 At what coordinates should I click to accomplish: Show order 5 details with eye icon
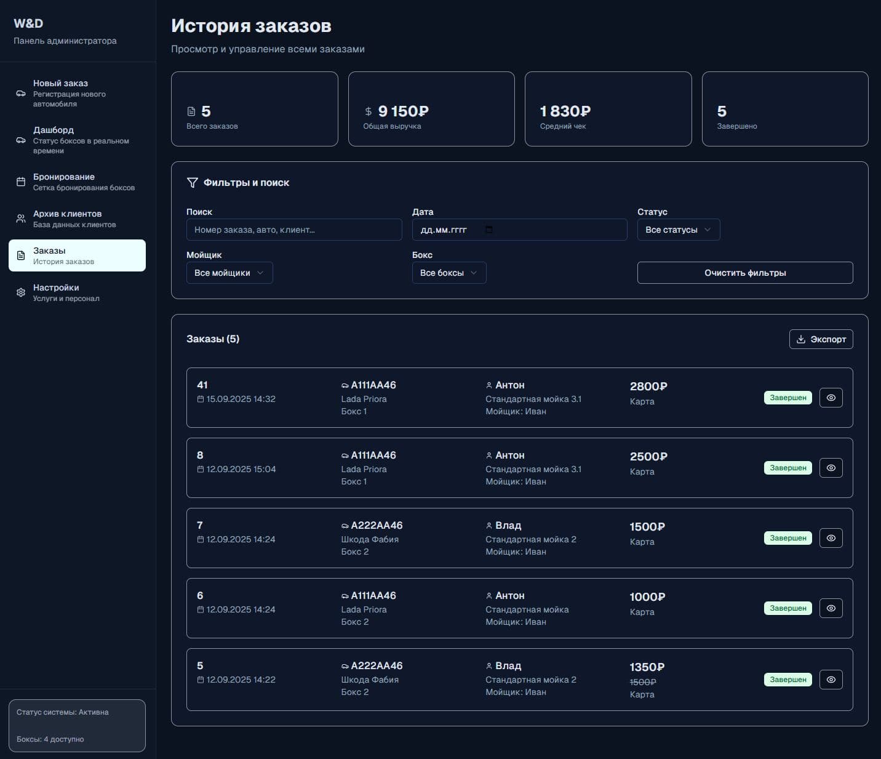[831, 680]
